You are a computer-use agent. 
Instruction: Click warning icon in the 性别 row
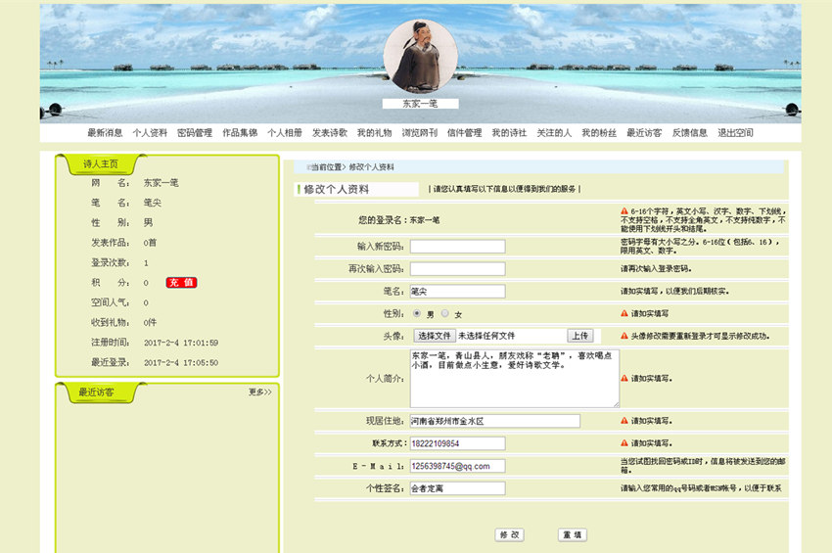tap(624, 313)
